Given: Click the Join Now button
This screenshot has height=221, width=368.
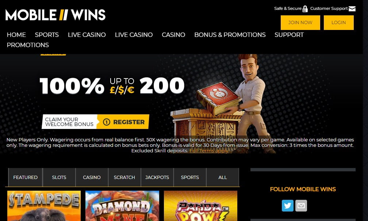Looking at the screenshot, I should coord(300,23).
